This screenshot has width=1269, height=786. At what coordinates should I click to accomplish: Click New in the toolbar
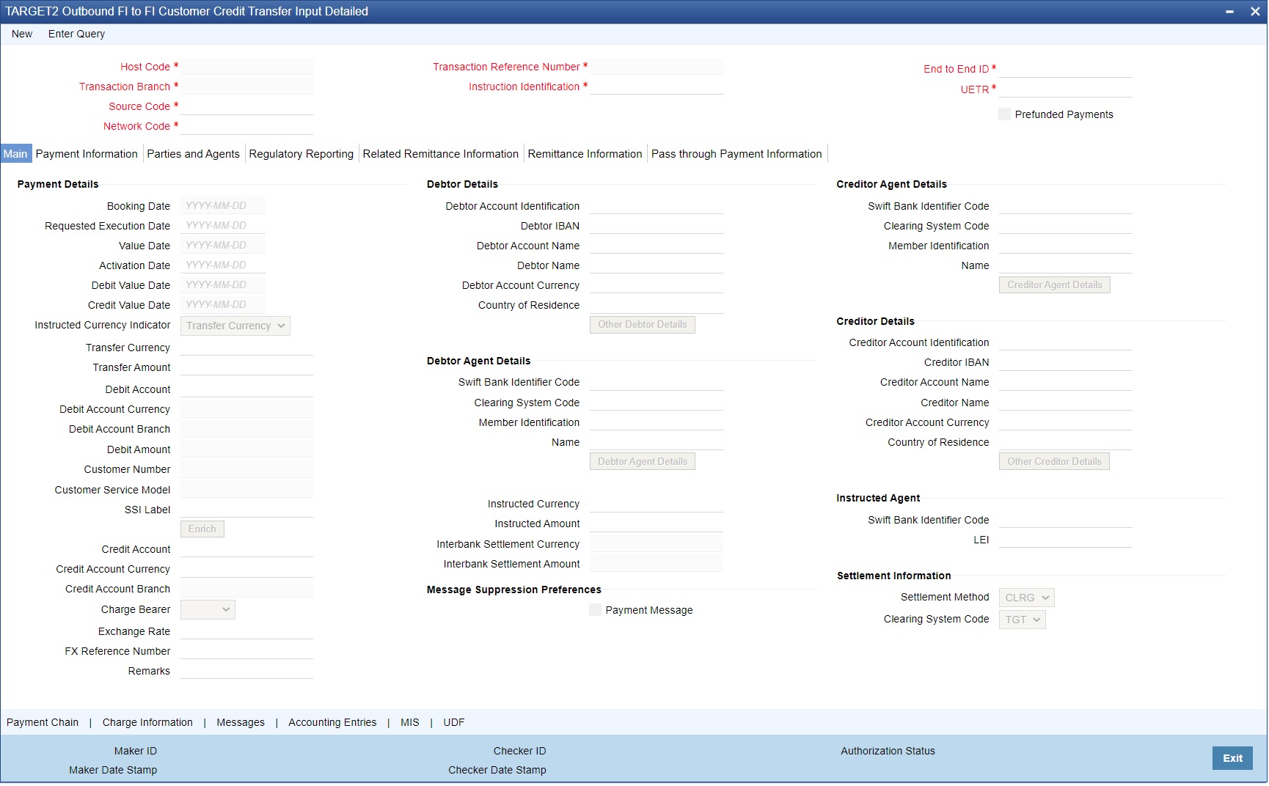pos(22,34)
